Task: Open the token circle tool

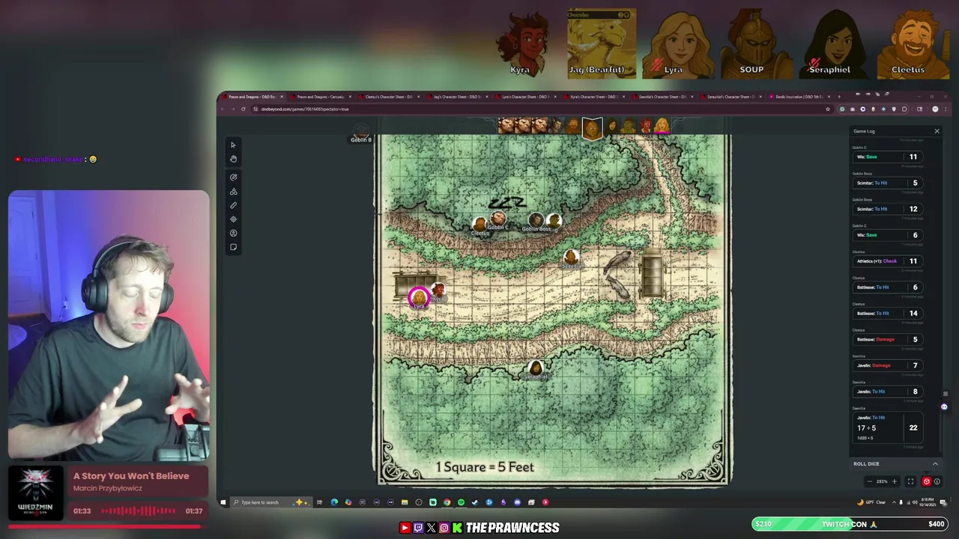Action: (x=233, y=234)
